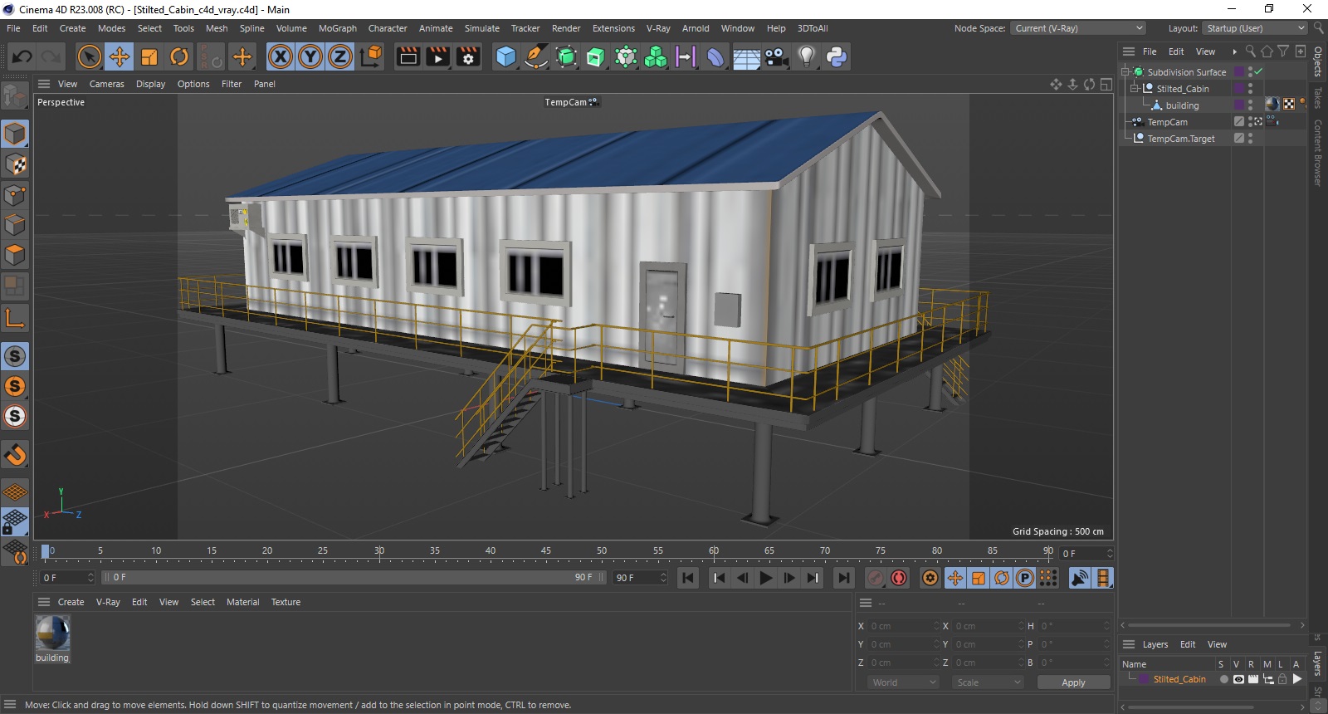Screen dimensions: 1328x714
Task: Select TempCam.Target in object manager
Action: click(x=1180, y=139)
